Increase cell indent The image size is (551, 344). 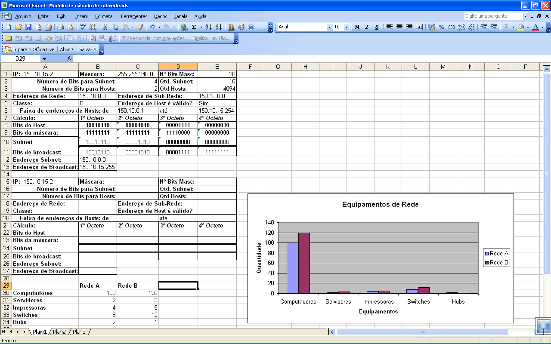[494, 27]
